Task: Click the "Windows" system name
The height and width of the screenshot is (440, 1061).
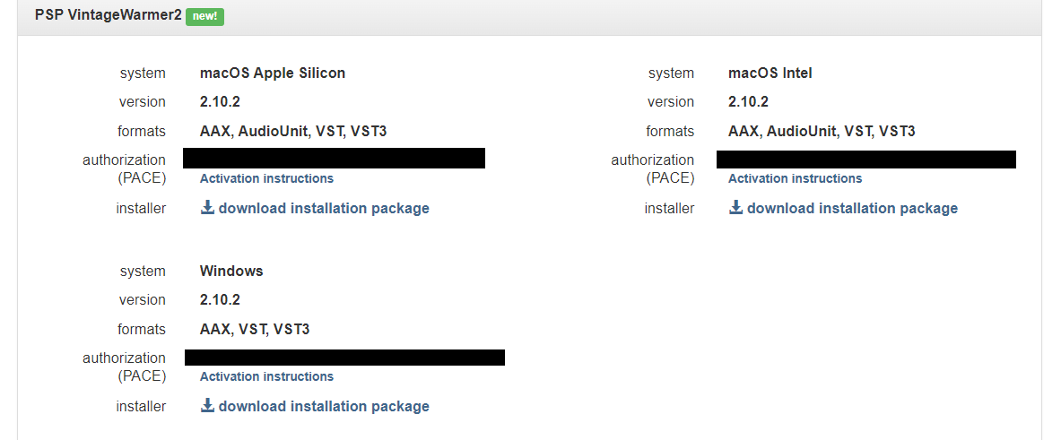Action: click(x=231, y=271)
